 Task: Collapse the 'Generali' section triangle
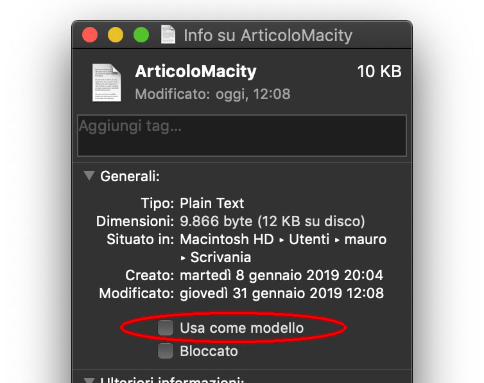(x=89, y=175)
